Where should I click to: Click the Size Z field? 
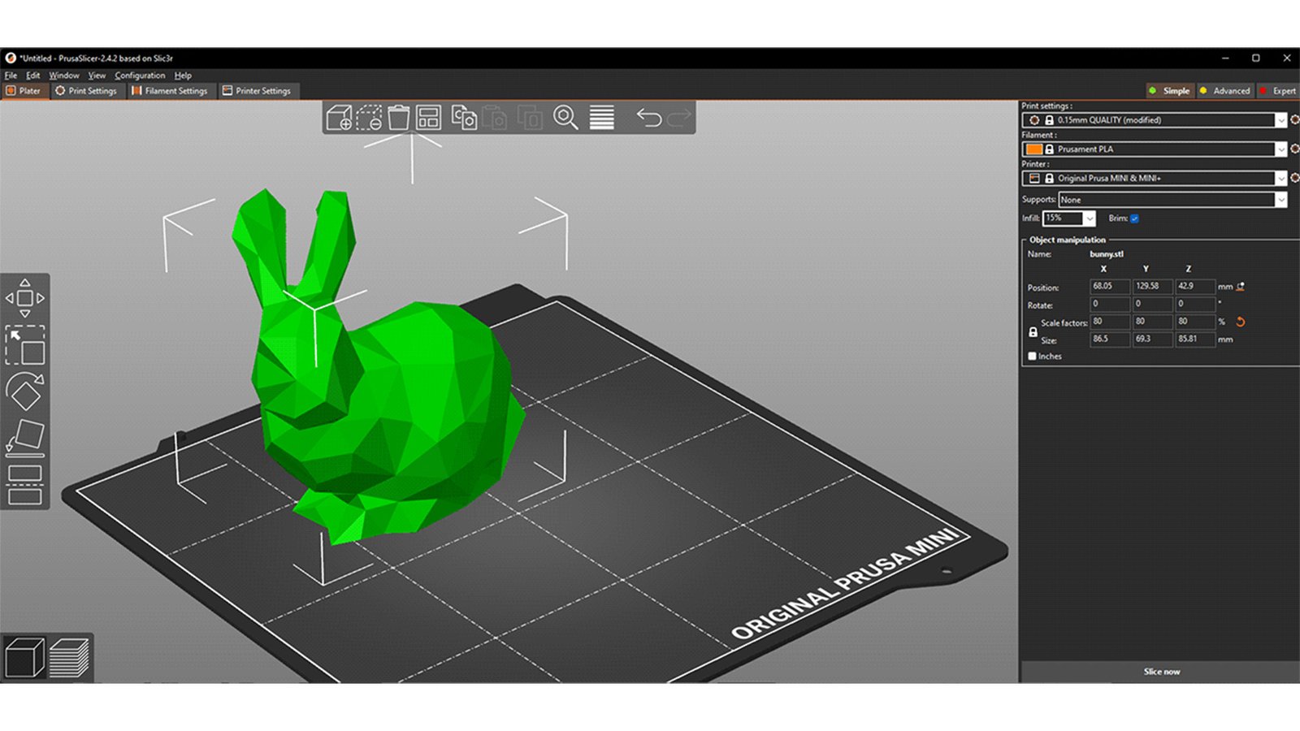point(1195,339)
